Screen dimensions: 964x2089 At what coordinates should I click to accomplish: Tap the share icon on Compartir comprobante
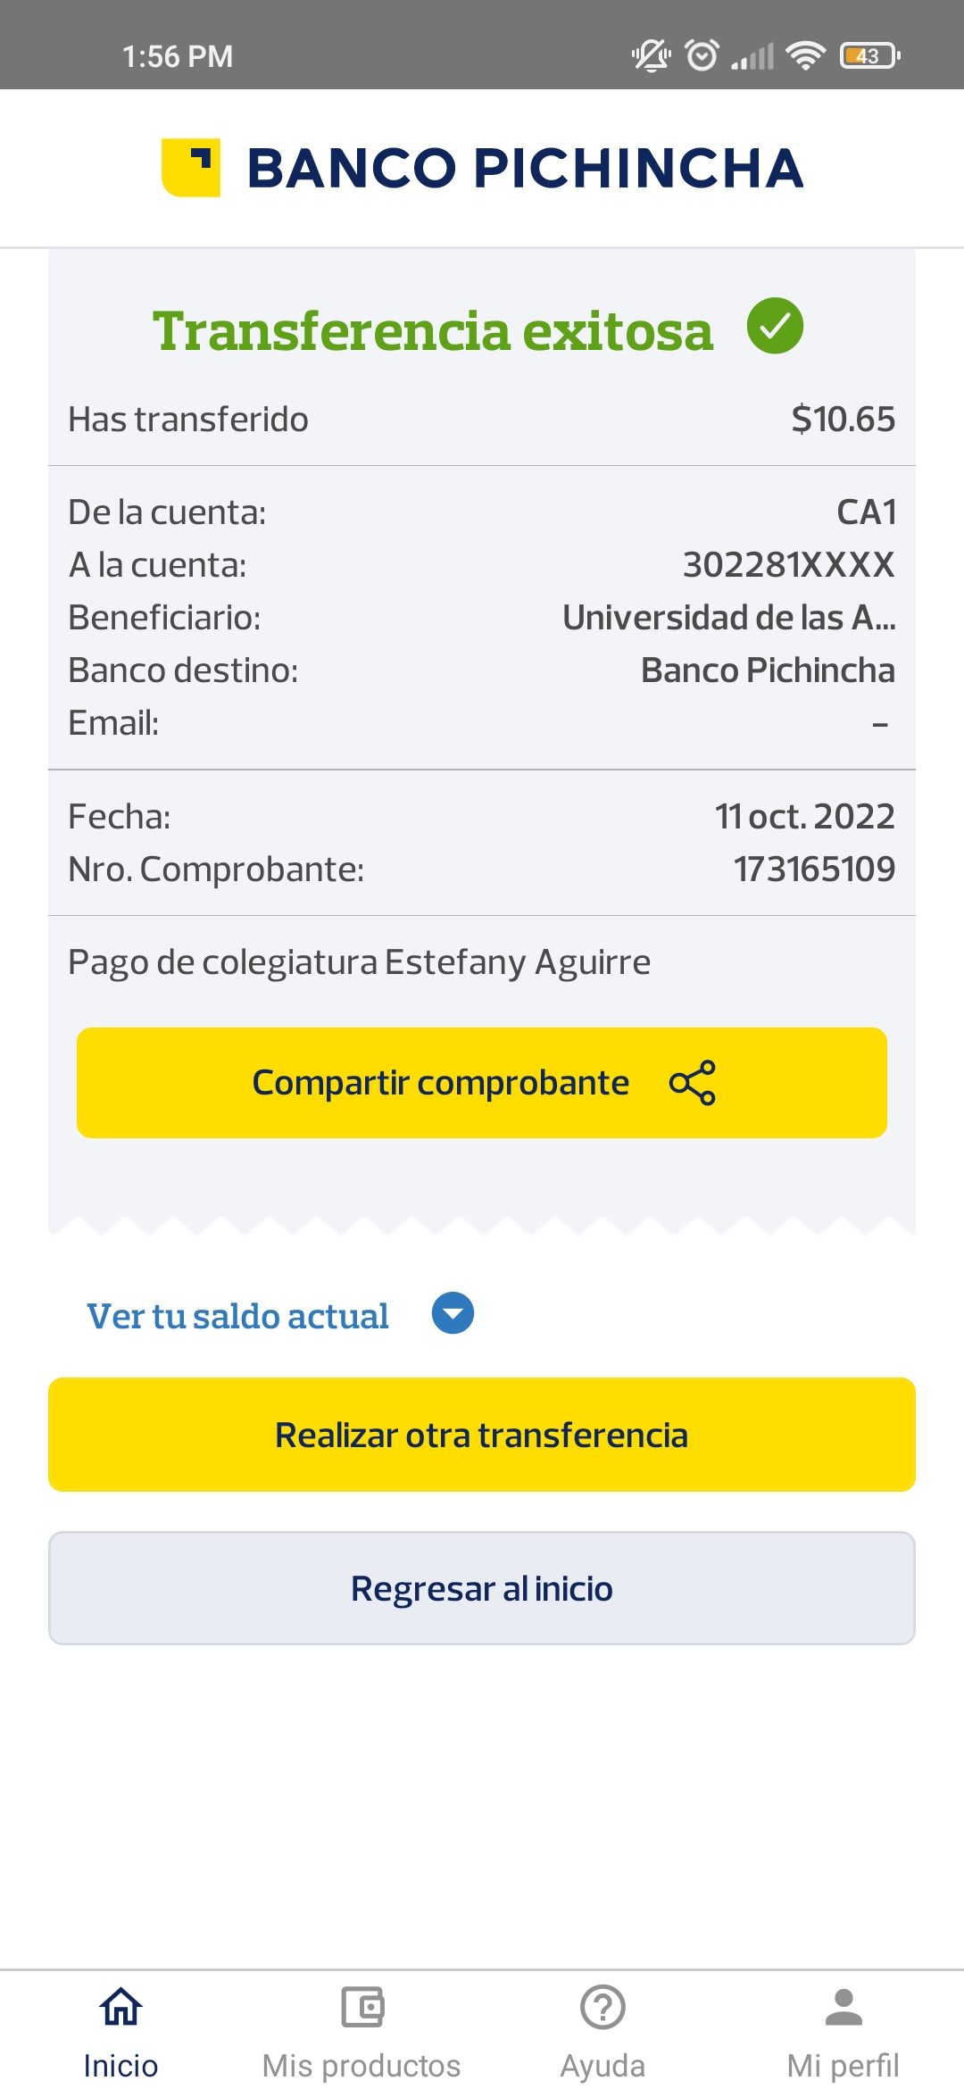pos(693,1083)
